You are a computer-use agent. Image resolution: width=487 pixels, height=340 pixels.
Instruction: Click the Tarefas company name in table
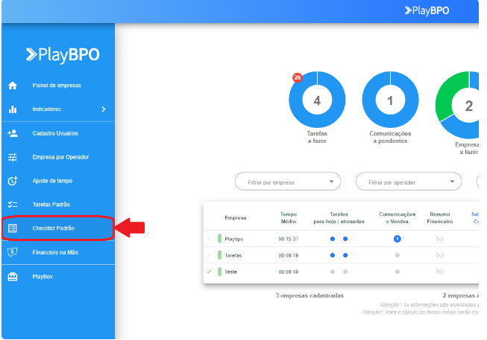[x=233, y=255]
